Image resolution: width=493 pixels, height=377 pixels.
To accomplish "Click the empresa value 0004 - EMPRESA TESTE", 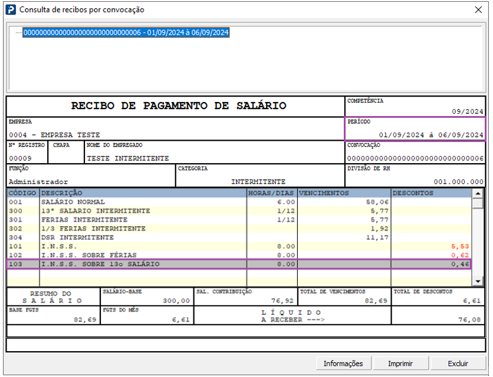I will tap(54, 135).
